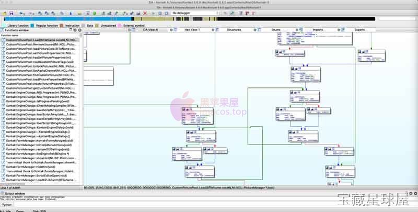The width and height of the screenshot is (418, 212).
Task: Switch to the IDA View-A tab
Action: point(150,30)
